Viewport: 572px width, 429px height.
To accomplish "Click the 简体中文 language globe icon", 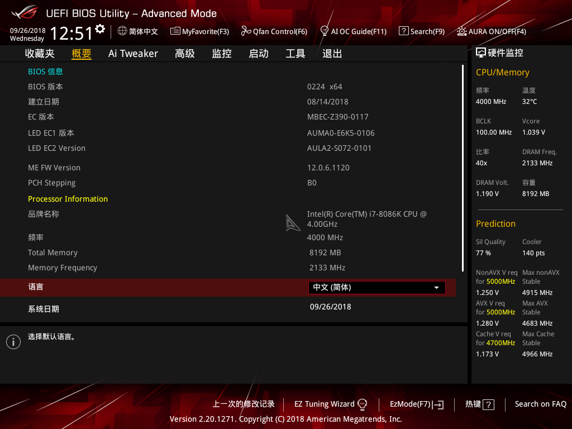I will click(x=122, y=32).
